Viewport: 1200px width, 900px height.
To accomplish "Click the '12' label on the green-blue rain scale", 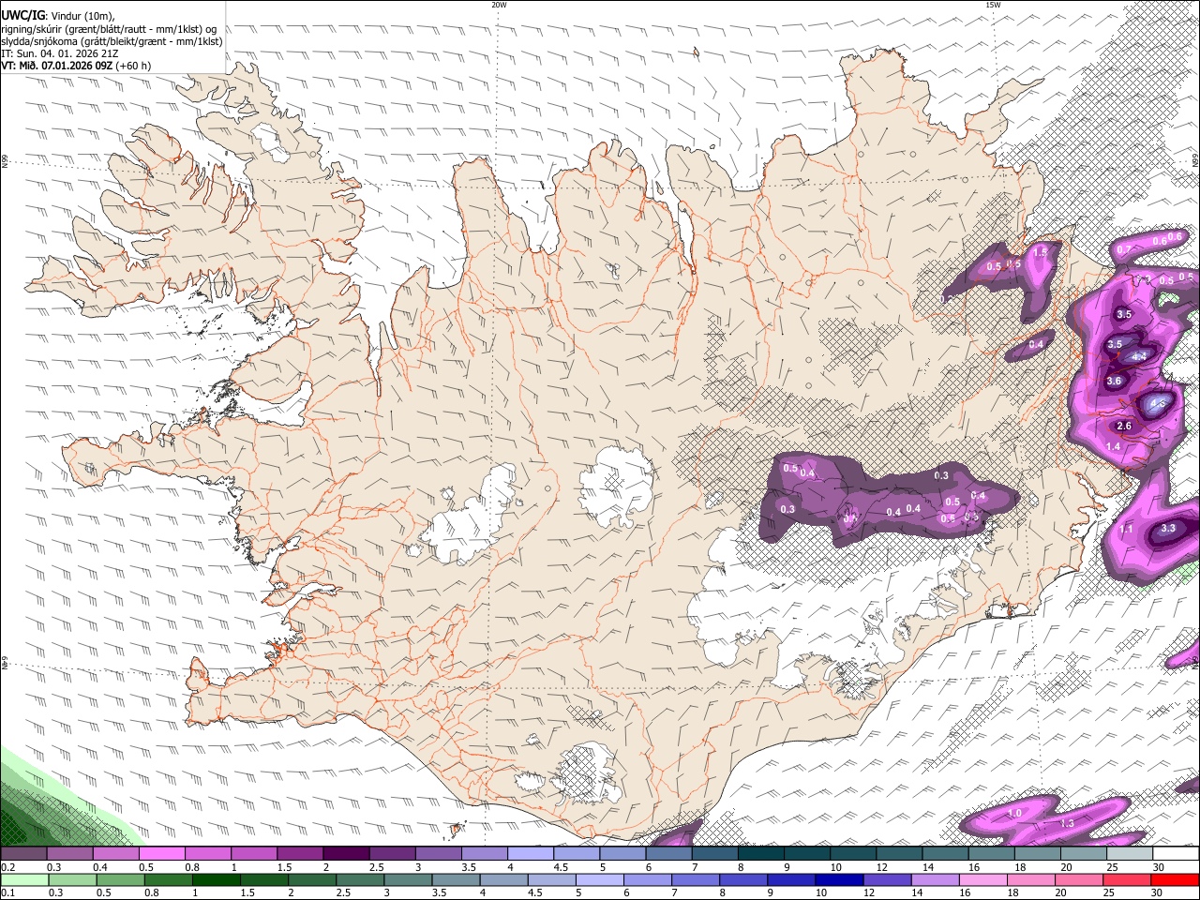I will click(867, 893).
